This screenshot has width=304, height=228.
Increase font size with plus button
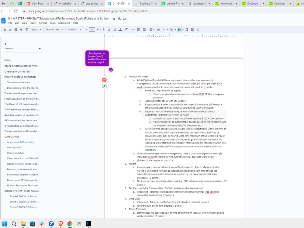coord(98,30)
